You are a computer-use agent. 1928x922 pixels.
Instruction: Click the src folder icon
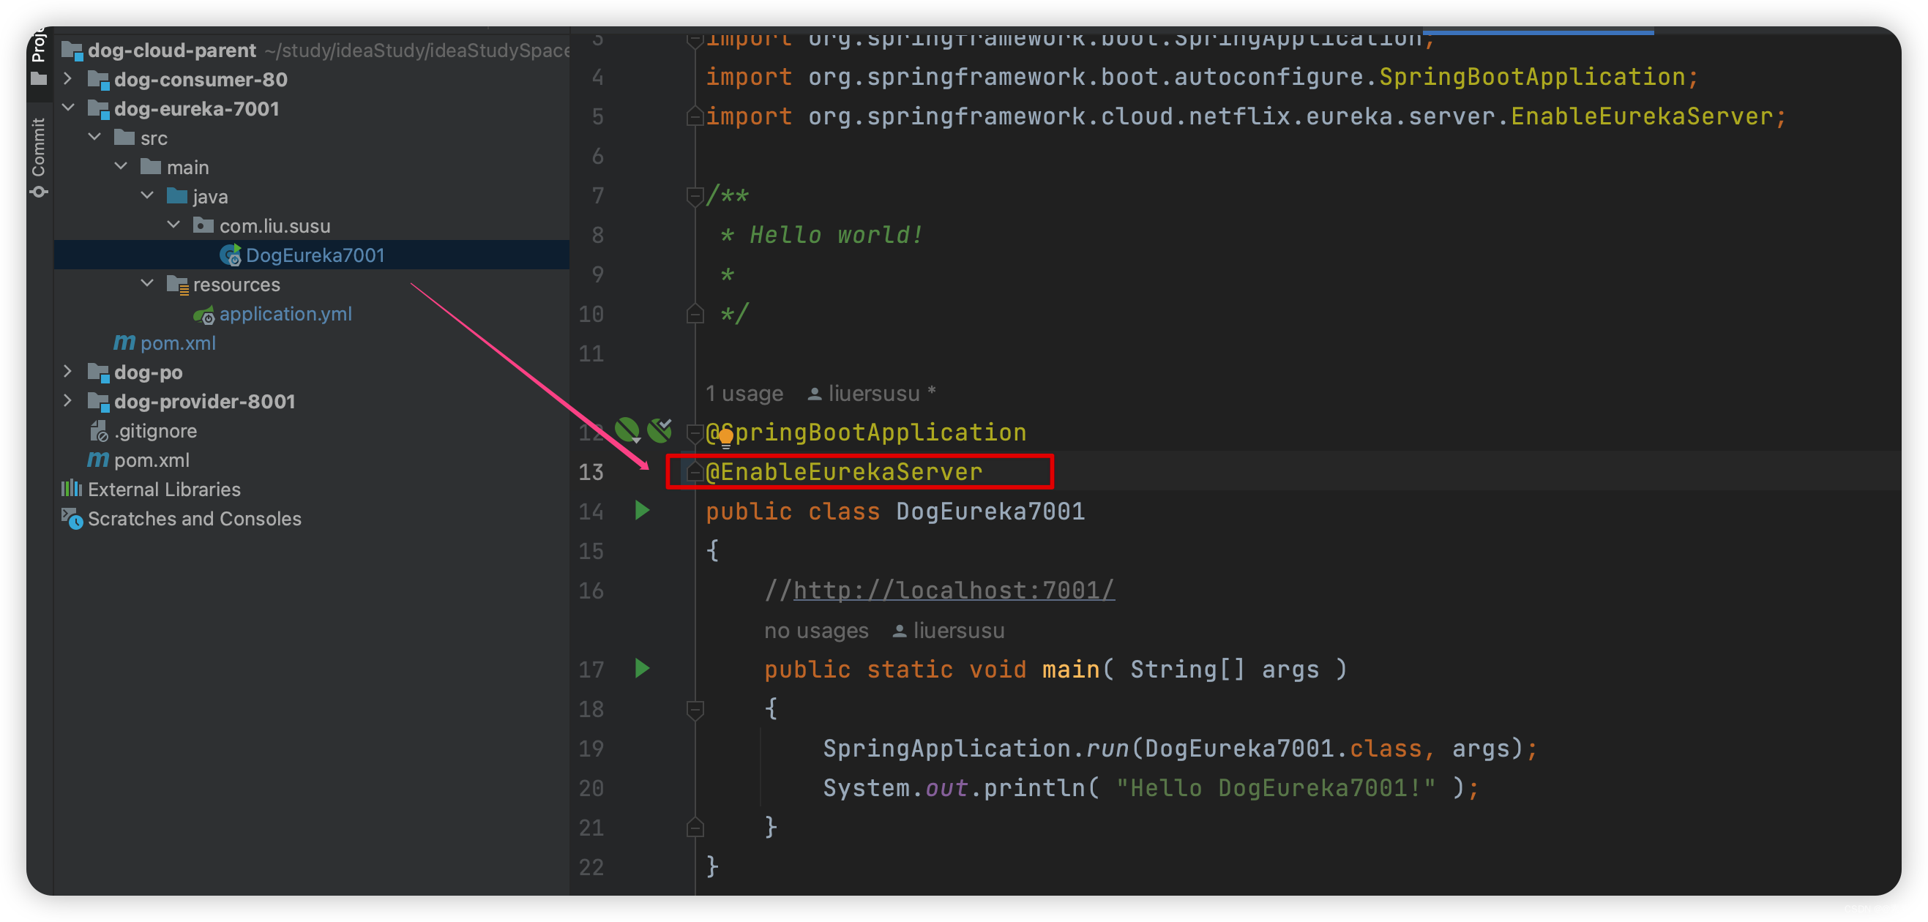point(124,137)
